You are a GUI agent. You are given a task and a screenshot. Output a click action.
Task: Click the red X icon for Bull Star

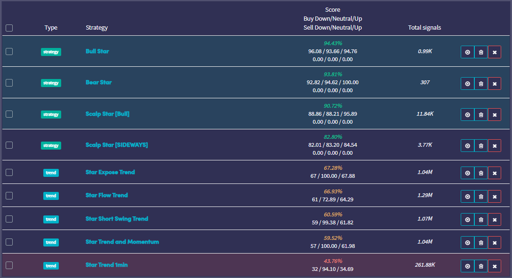tap(495, 52)
